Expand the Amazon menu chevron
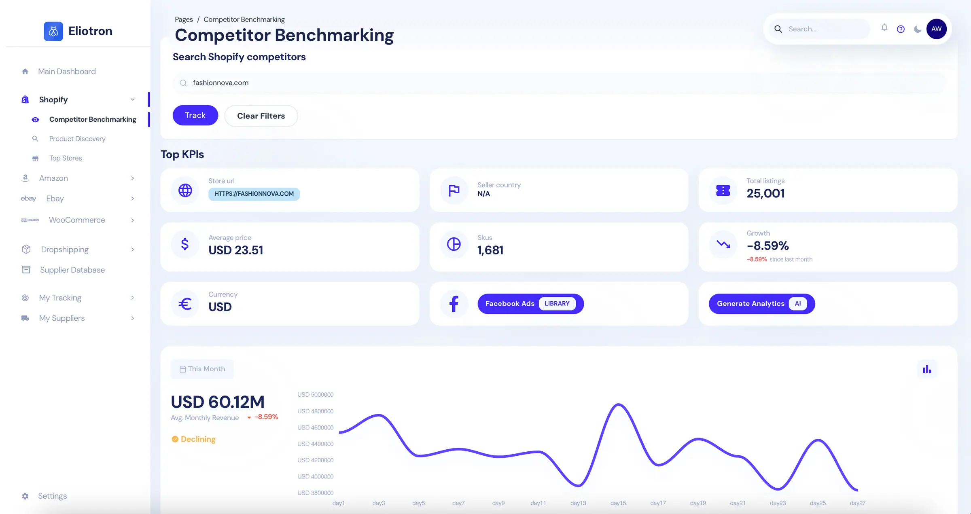The image size is (971, 514). (132, 178)
